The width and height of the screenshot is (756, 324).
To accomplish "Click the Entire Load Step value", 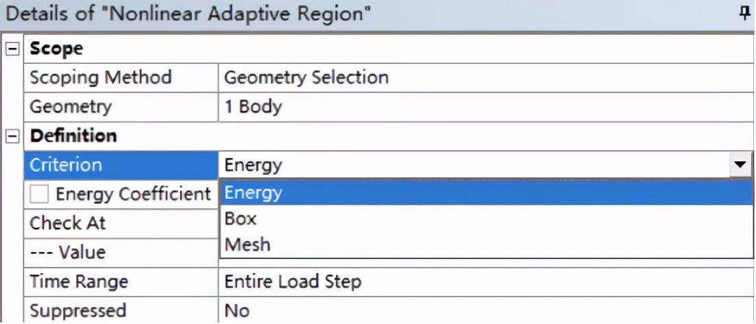I will pyautogui.click(x=293, y=281).
